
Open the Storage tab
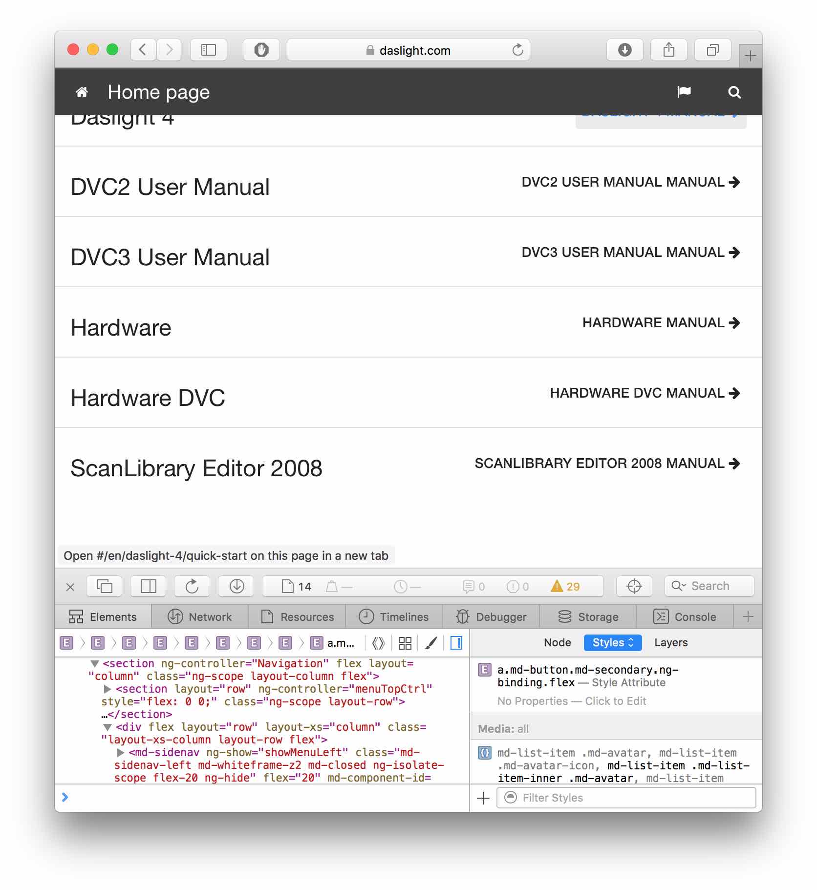click(588, 617)
